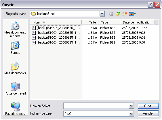Open the Mes documents folder shortcut
The height and width of the screenshot is (120, 162).
click(x=15, y=68)
